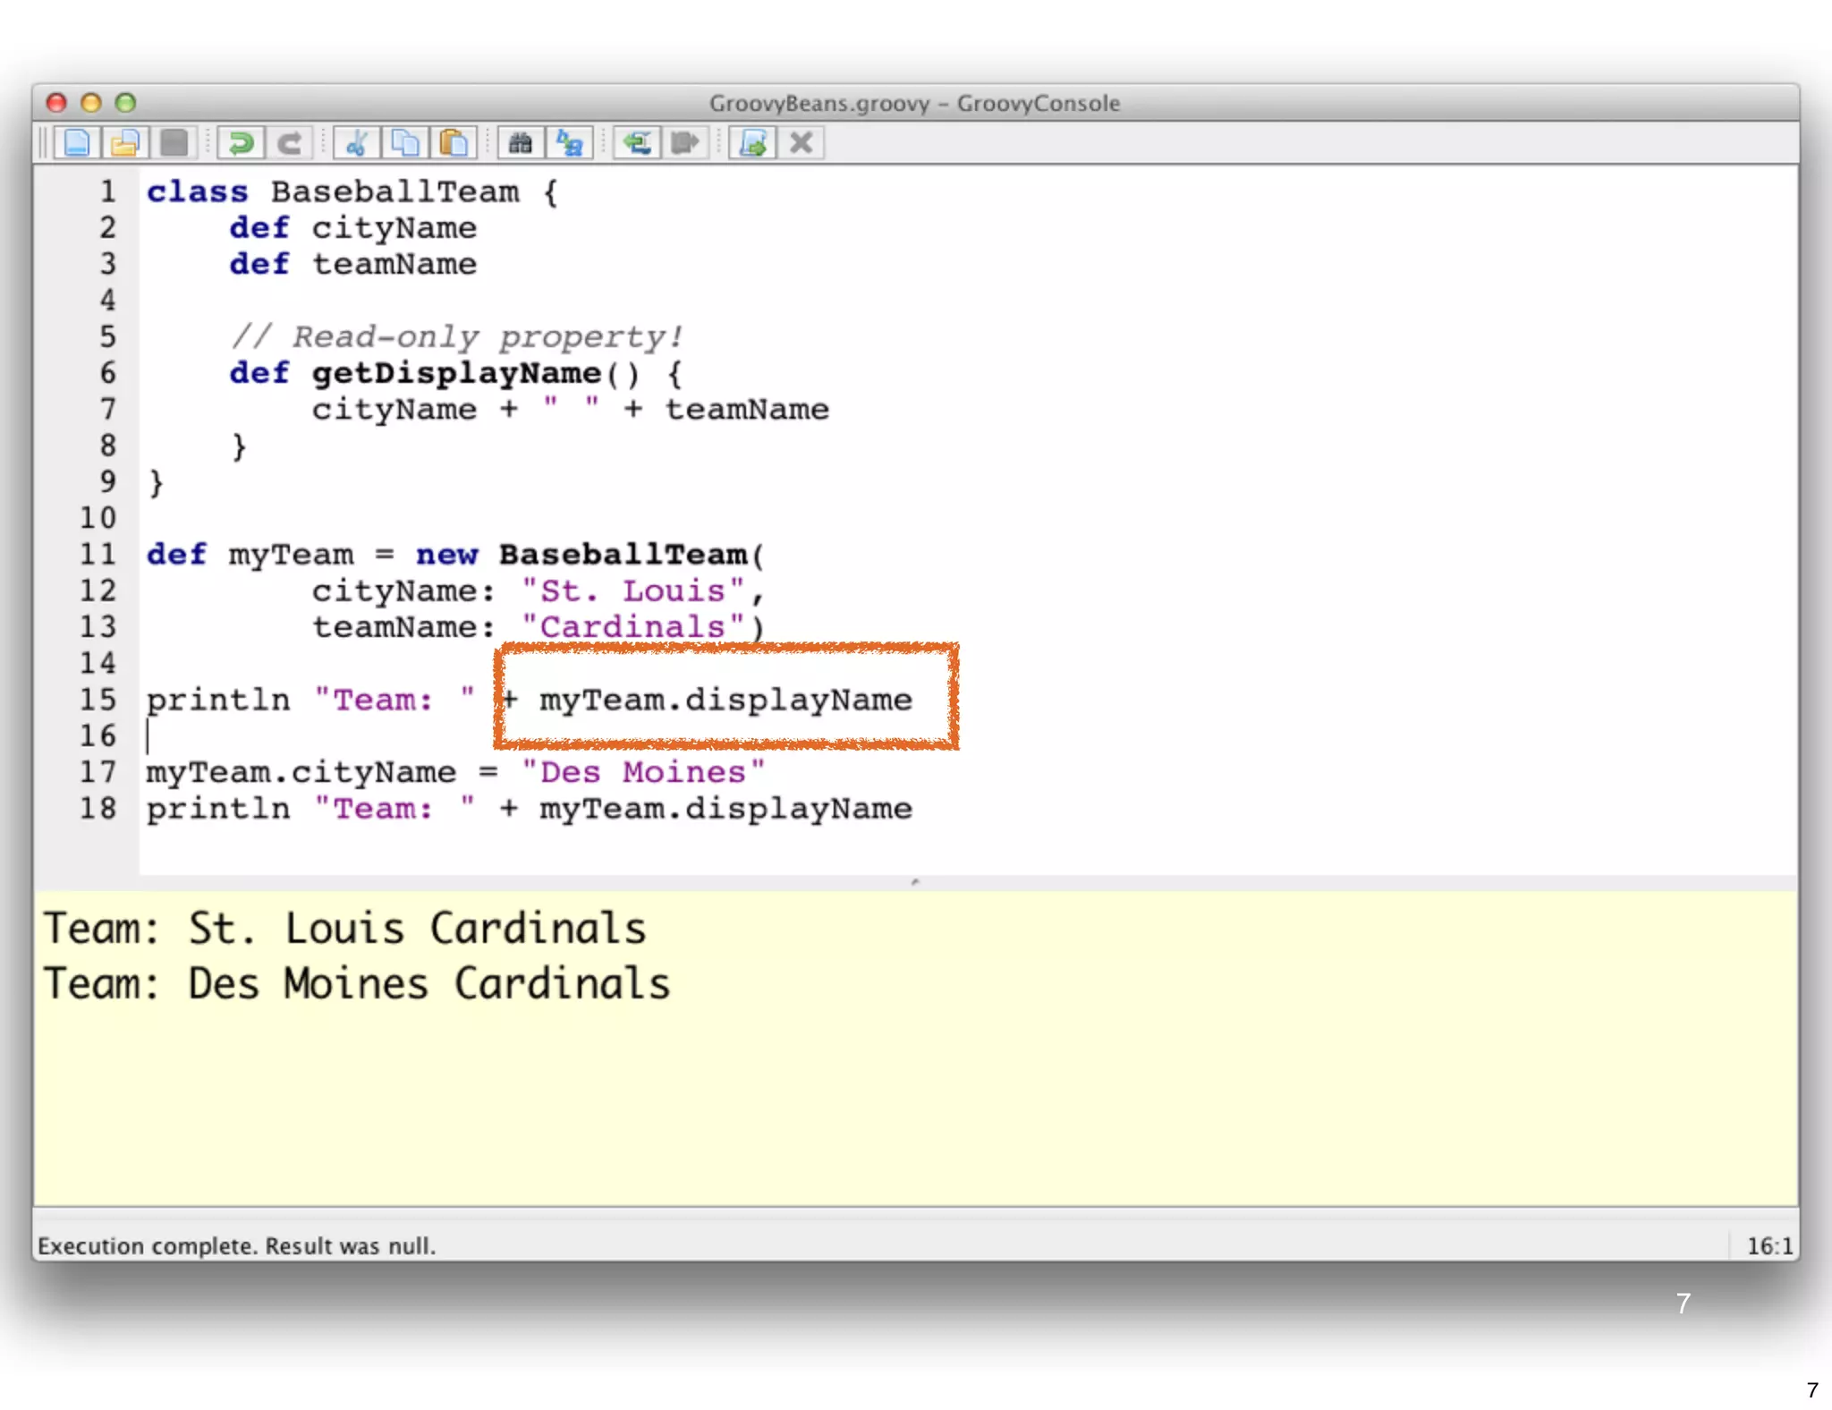Open Find with the binoculars icon

[x=521, y=143]
